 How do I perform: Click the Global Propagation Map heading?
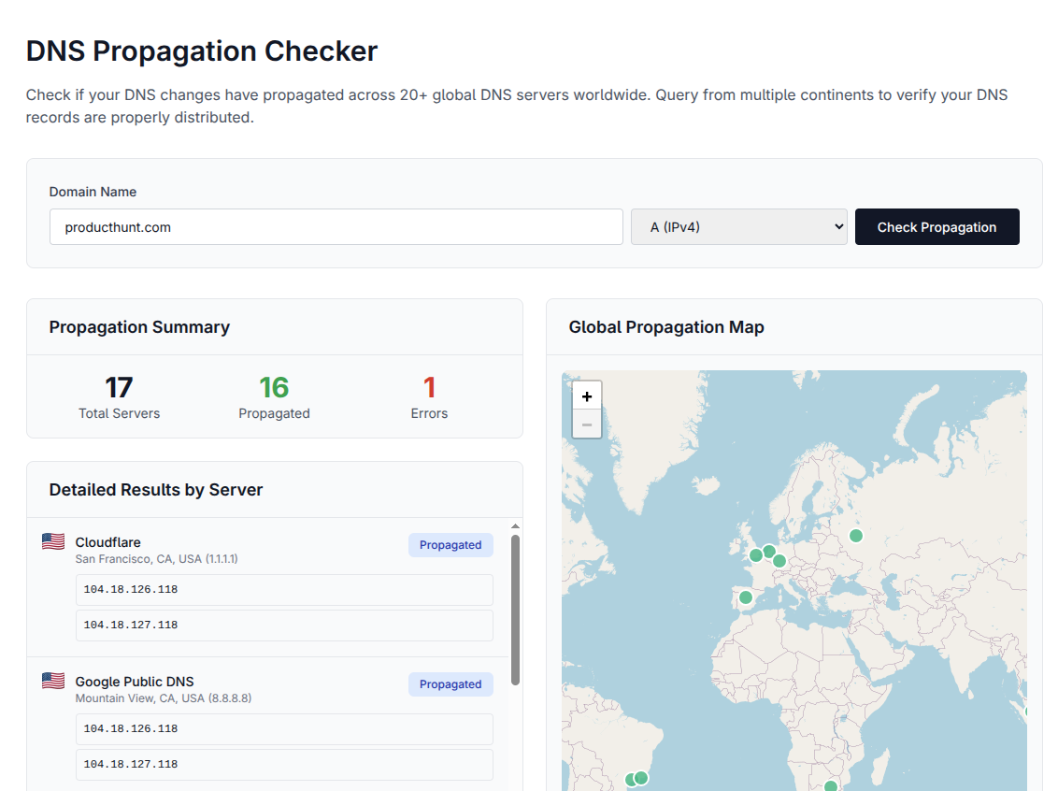pyautogui.click(x=666, y=326)
